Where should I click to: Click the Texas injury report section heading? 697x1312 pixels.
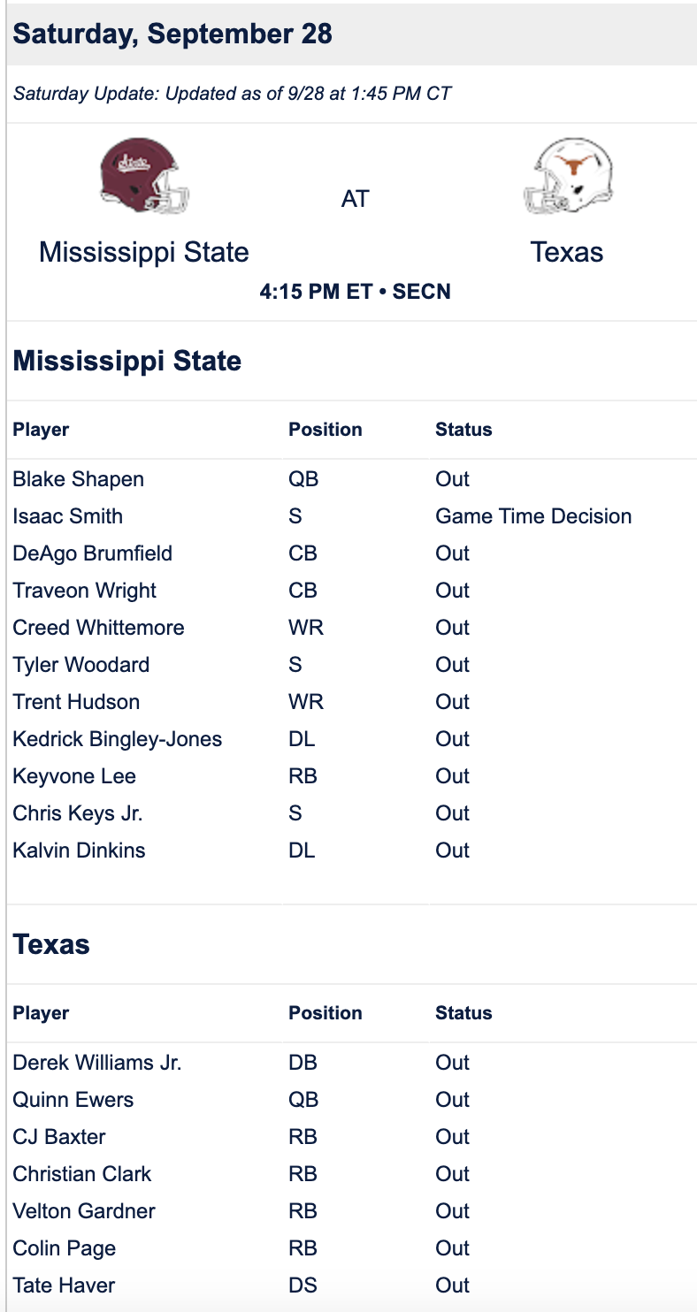[x=51, y=944]
